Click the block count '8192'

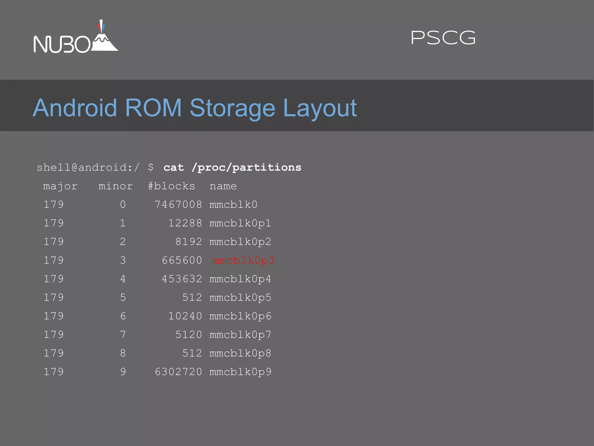[x=189, y=242]
